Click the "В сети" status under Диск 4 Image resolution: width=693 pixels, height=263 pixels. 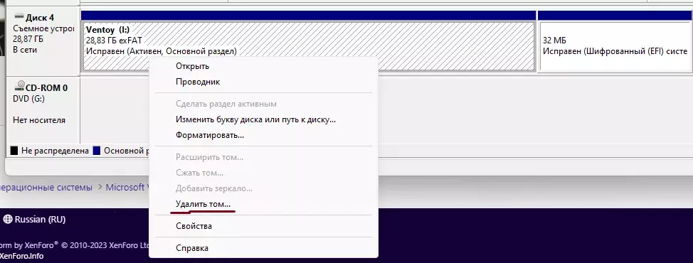(25, 50)
